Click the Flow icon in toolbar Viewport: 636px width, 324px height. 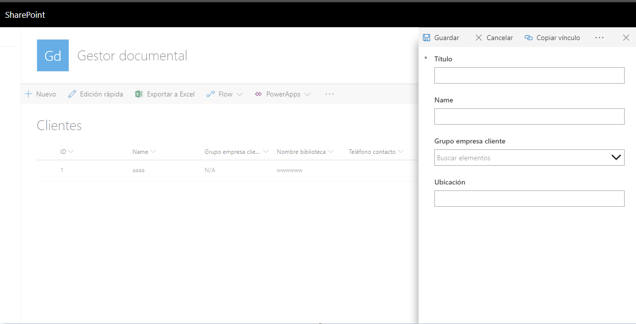pyautogui.click(x=211, y=94)
